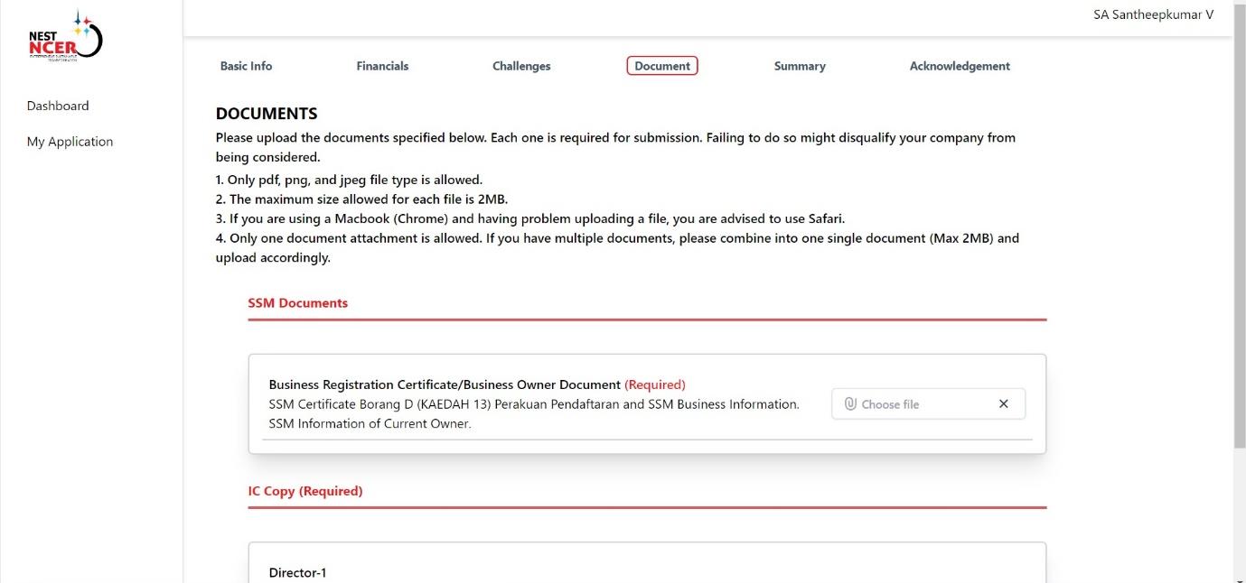The height and width of the screenshot is (583, 1246).
Task: Go to My Application in sidebar
Action: (70, 142)
